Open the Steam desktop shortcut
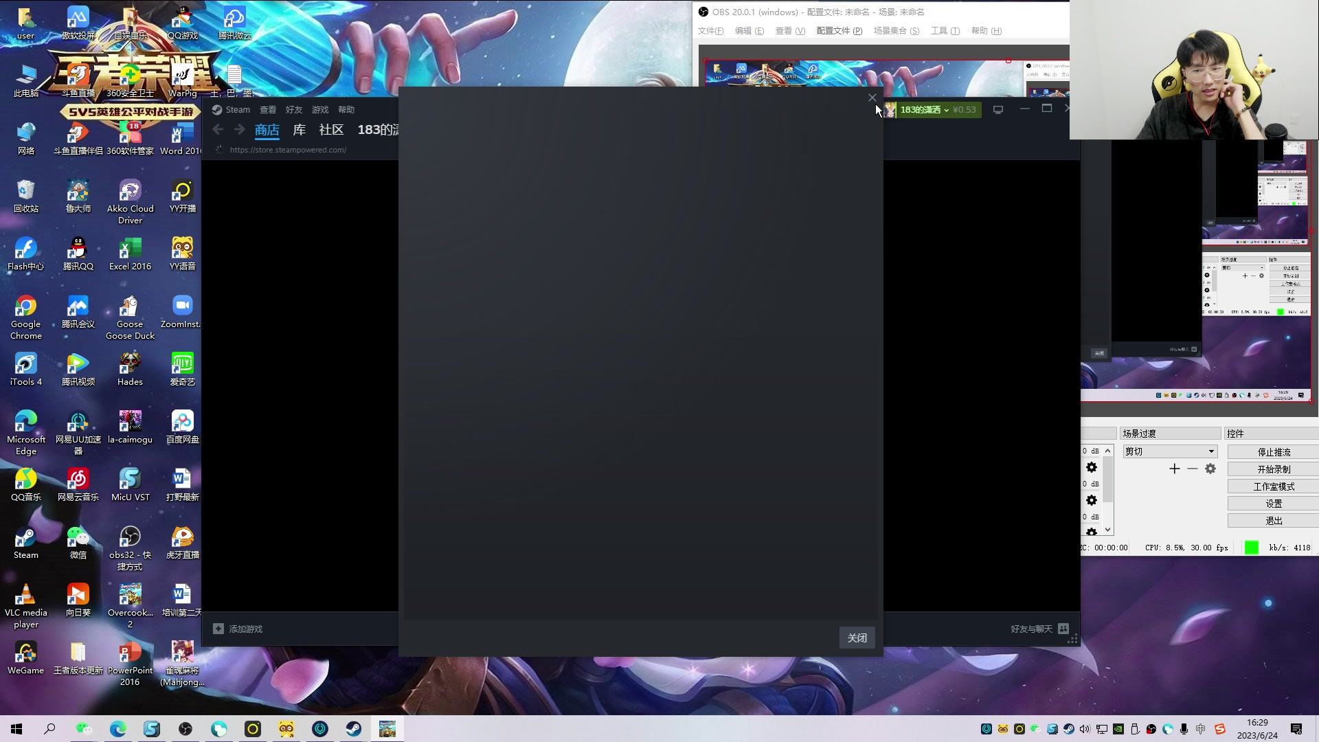 pos(26,543)
